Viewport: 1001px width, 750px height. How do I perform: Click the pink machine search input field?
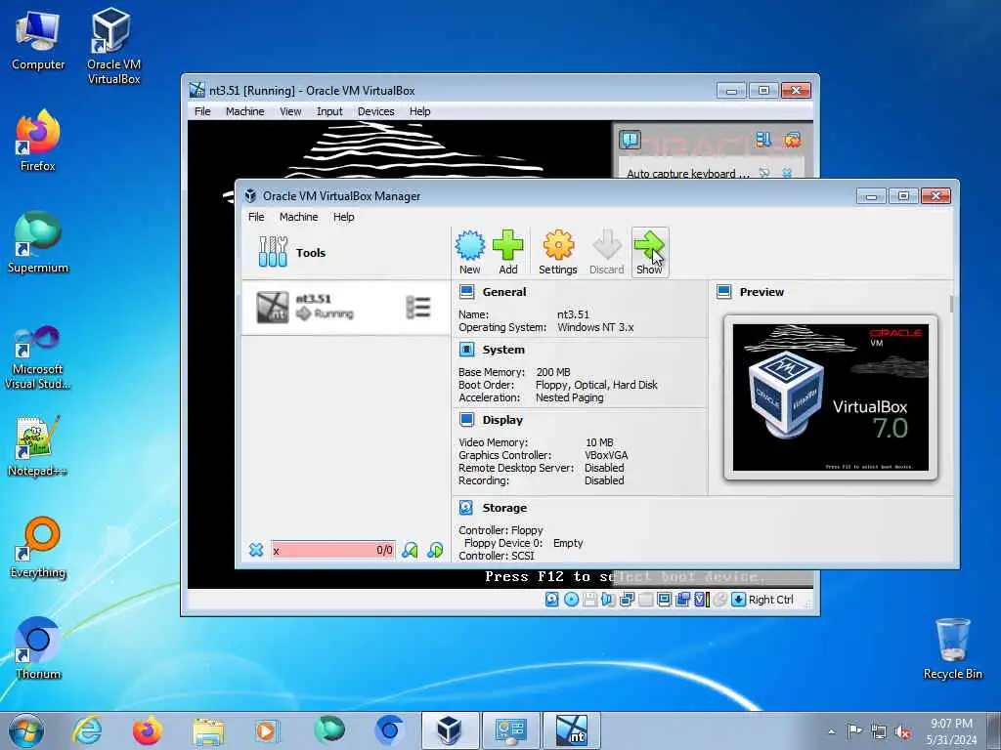pos(332,550)
